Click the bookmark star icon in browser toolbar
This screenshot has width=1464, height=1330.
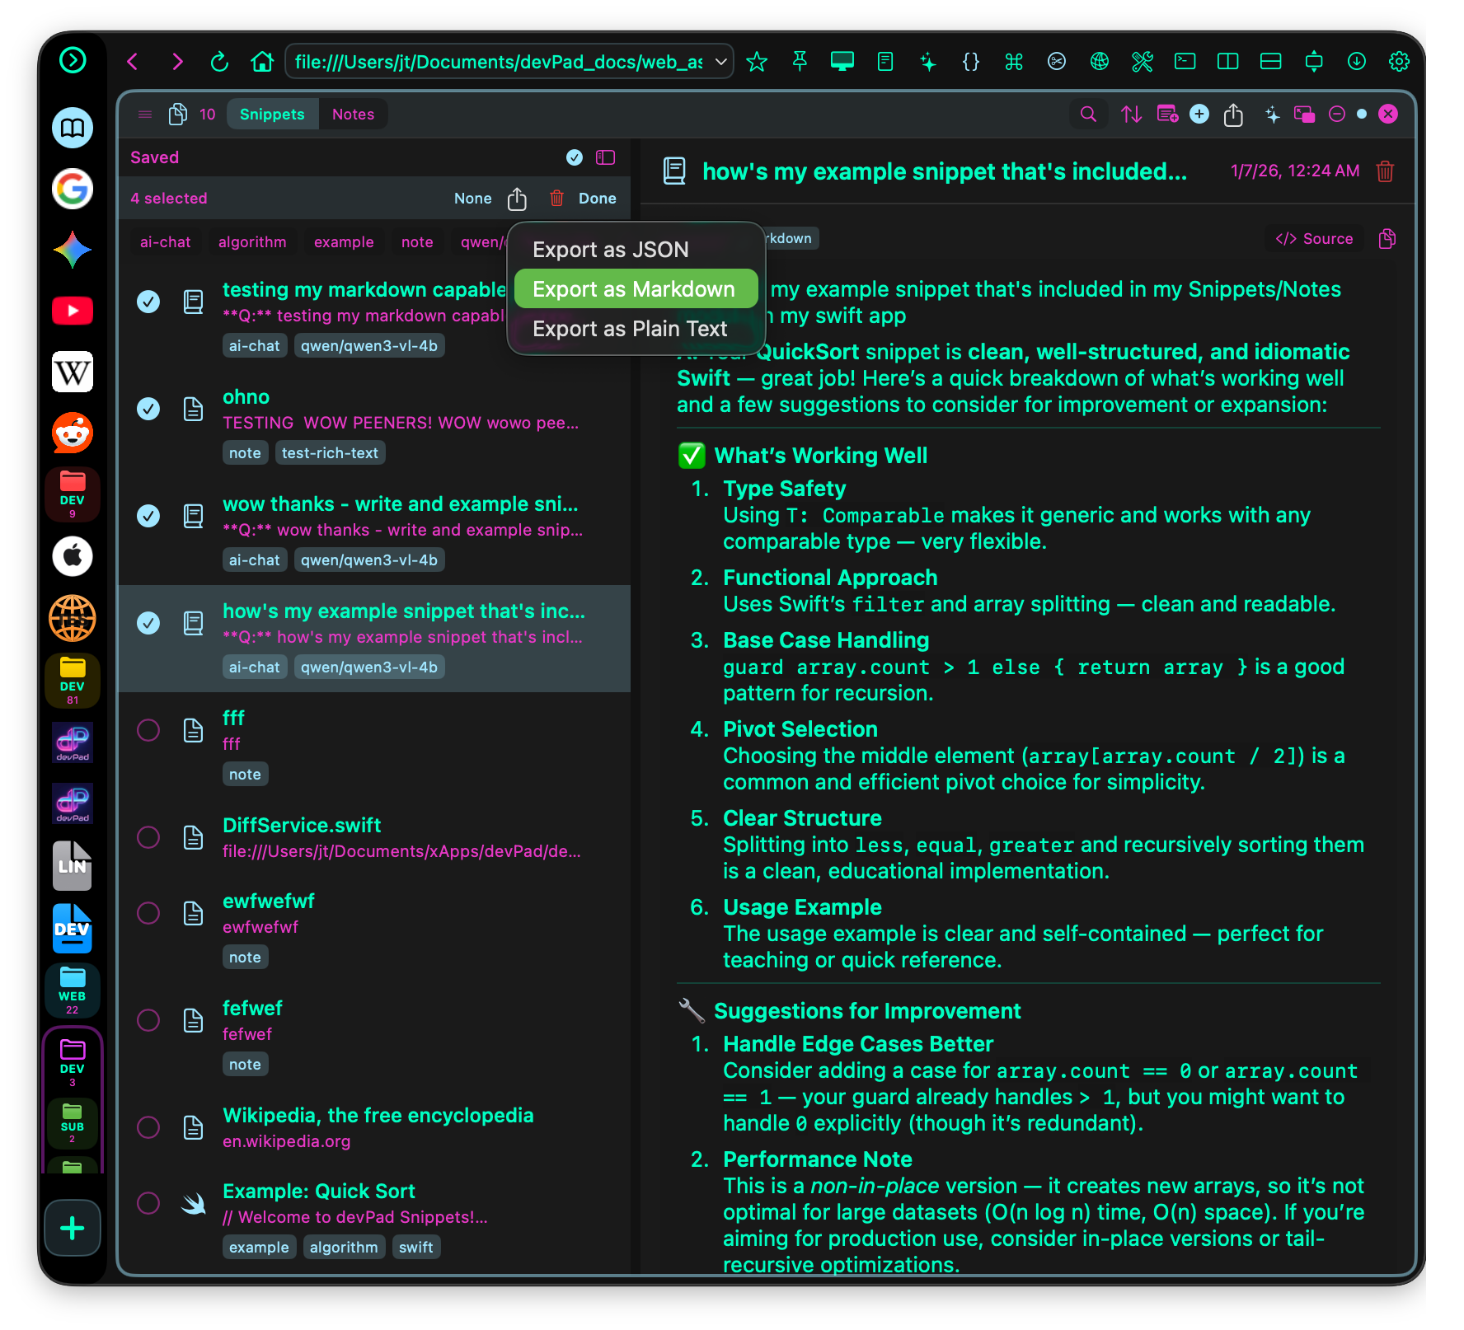coord(756,62)
